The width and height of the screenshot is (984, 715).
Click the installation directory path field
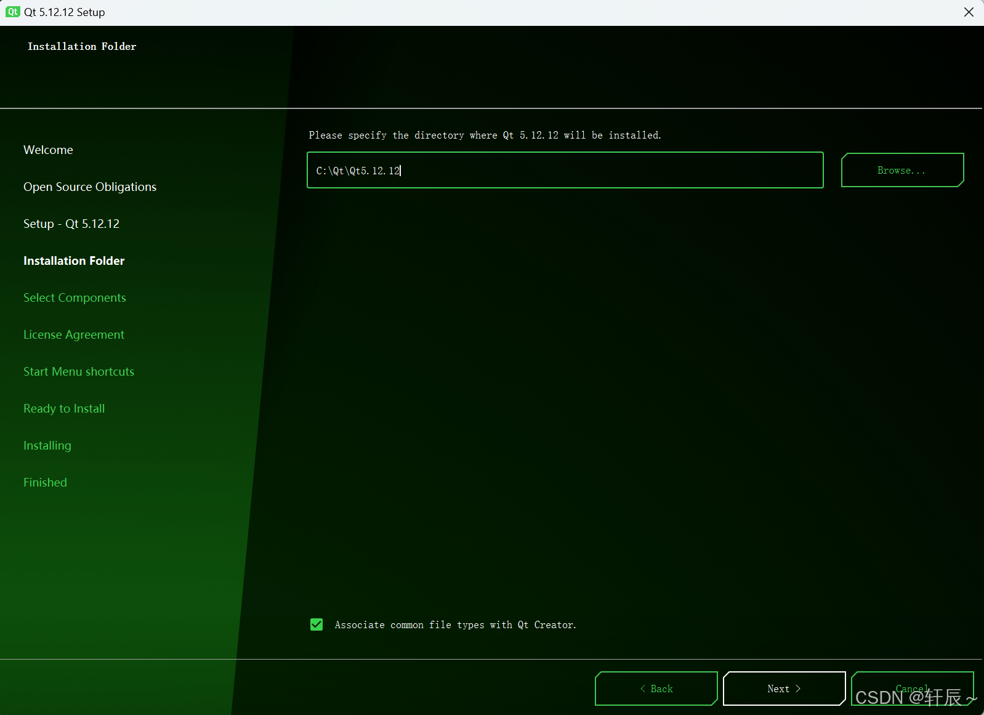(565, 170)
